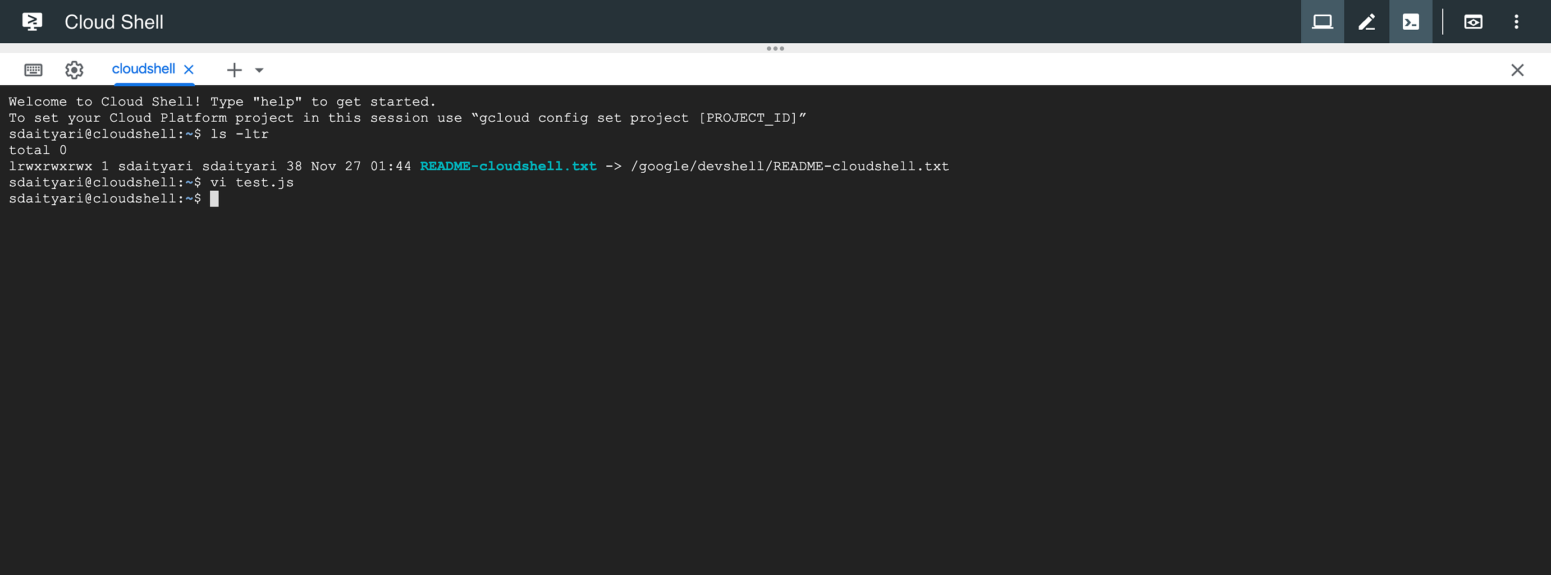
Task: Toggle the Web Preview panel visibility
Action: (x=1474, y=22)
